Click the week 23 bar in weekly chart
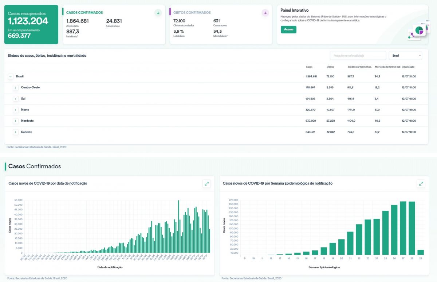The height and width of the screenshot is (282, 437). pyautogui.click(x=368, y=237)
